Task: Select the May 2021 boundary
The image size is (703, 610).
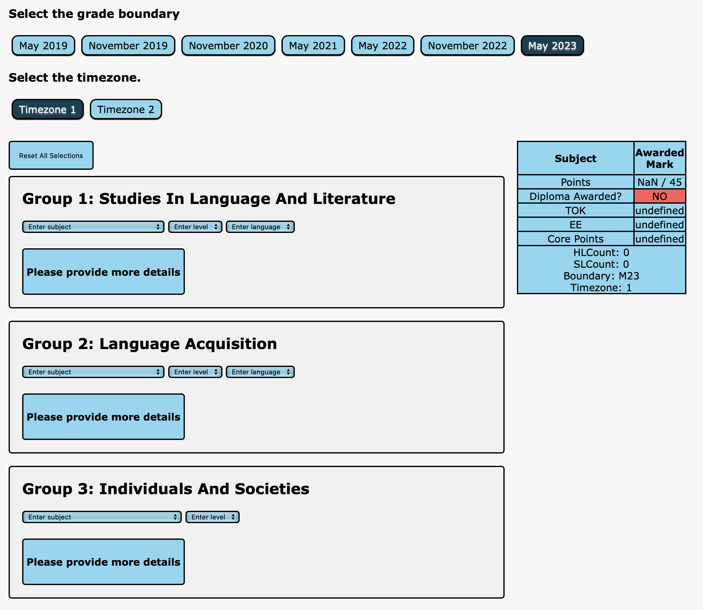Action: (313, 45)
